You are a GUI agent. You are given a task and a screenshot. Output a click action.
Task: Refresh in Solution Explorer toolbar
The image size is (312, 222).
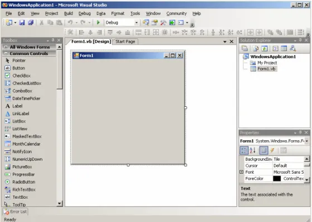click(264, 48)
